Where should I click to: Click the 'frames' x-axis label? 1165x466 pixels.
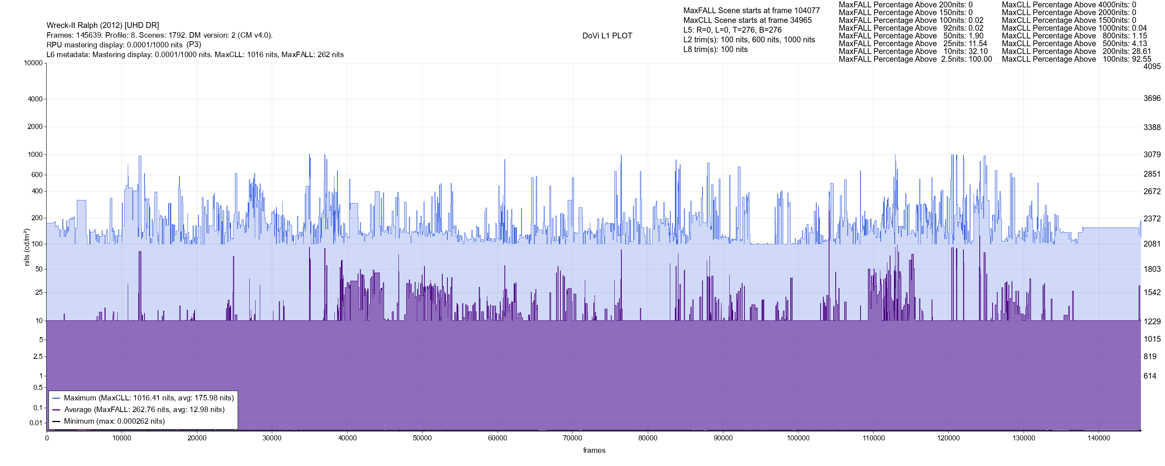point(594,450)
